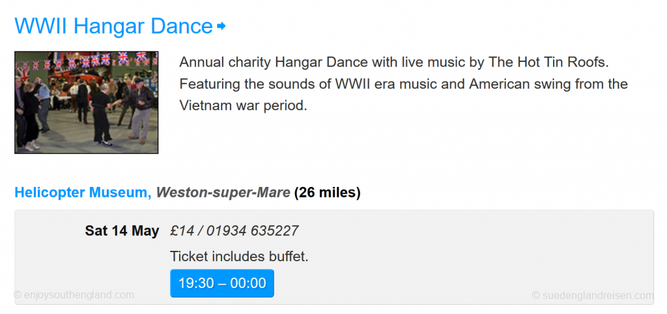Screen dimensions: 667x314
Task: Click the Vietnam war period text
Action: 243,106
